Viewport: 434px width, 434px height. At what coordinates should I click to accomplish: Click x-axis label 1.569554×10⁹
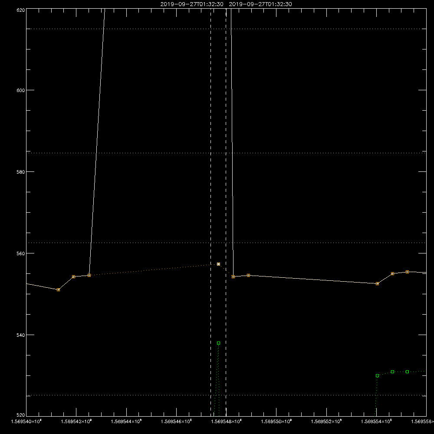[376, 421]
